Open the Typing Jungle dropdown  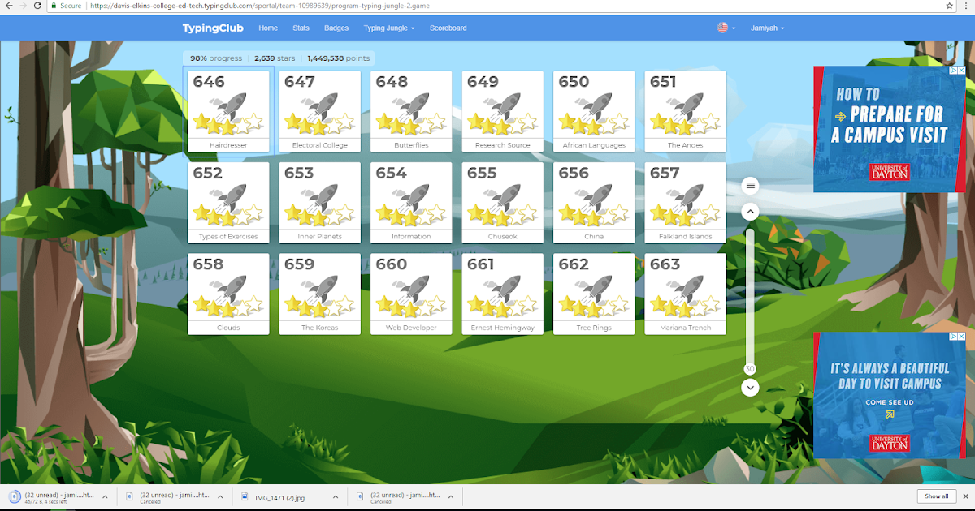click(388, 28)
